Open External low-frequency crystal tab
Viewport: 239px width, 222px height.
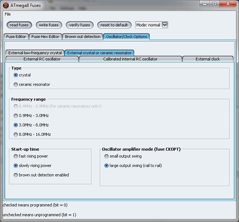tap(35, 53)
